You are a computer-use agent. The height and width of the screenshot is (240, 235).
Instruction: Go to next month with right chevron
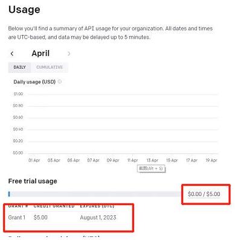pos(69,54)
